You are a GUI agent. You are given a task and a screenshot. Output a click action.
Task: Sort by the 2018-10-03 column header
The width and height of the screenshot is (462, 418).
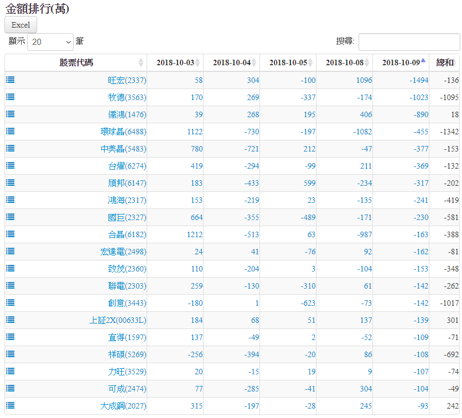coord(175,62)
